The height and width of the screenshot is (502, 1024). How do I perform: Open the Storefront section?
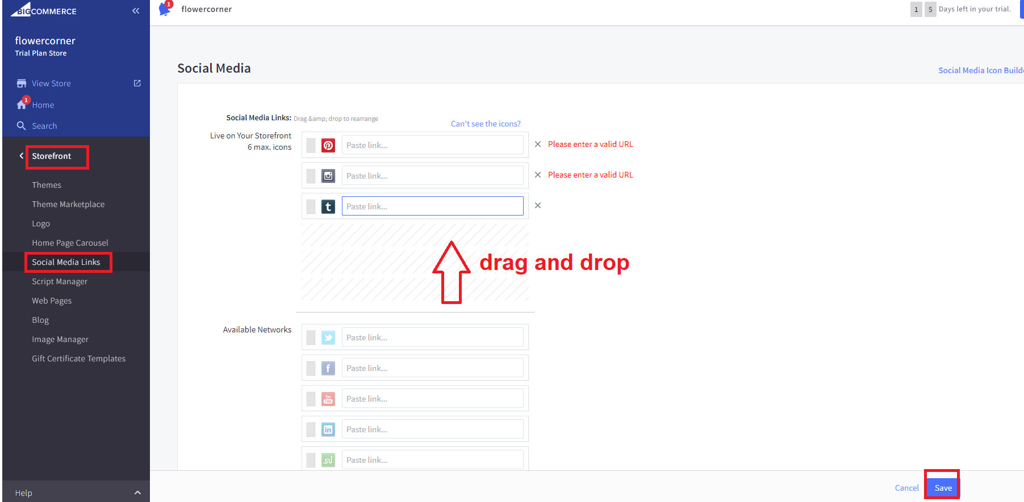tap(52, 156)
